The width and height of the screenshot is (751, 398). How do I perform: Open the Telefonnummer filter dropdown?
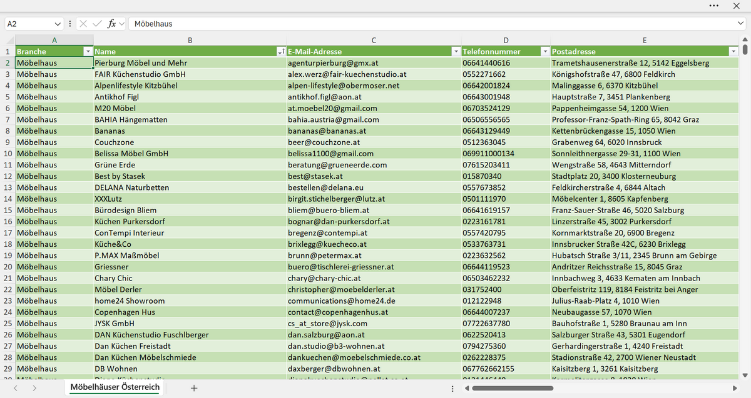pos(545,51)
